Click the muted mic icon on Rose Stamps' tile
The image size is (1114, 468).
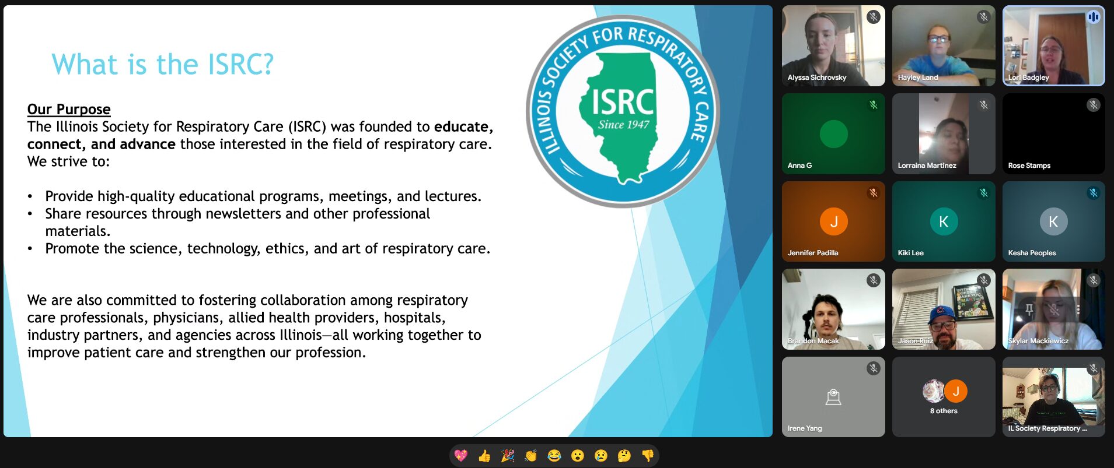point(1094,105)
